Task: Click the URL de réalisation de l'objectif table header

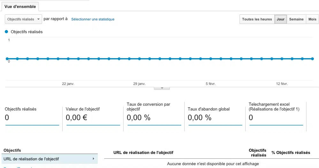Action: coord(143,153)
